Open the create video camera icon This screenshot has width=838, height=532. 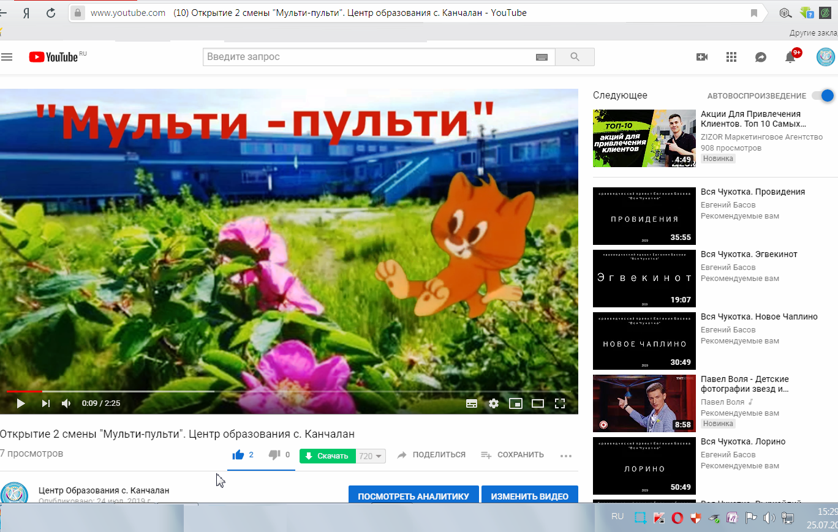702,57
